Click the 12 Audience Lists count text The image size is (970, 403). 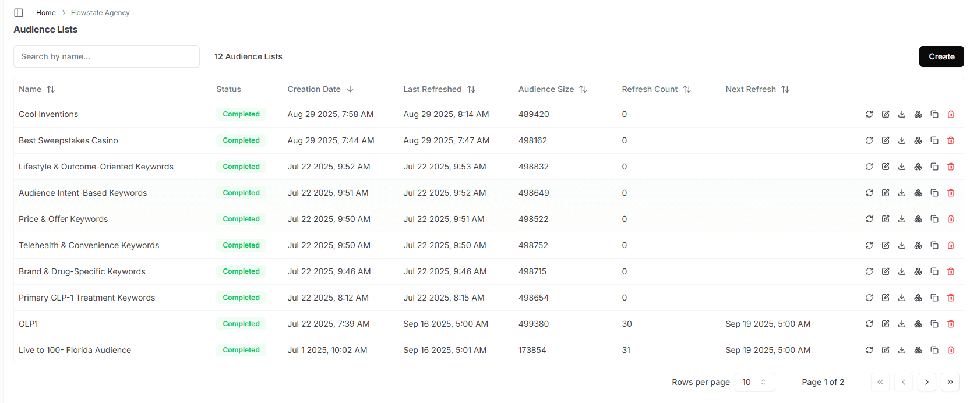[x=248, y=56]
